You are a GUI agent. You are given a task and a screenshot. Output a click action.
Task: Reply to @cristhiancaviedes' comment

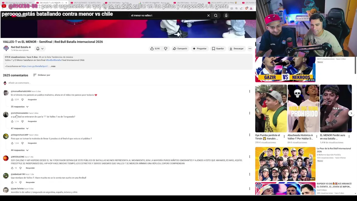click(x=32, y=121)
